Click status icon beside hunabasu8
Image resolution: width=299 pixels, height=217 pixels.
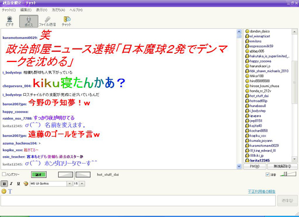pos(247,106)
